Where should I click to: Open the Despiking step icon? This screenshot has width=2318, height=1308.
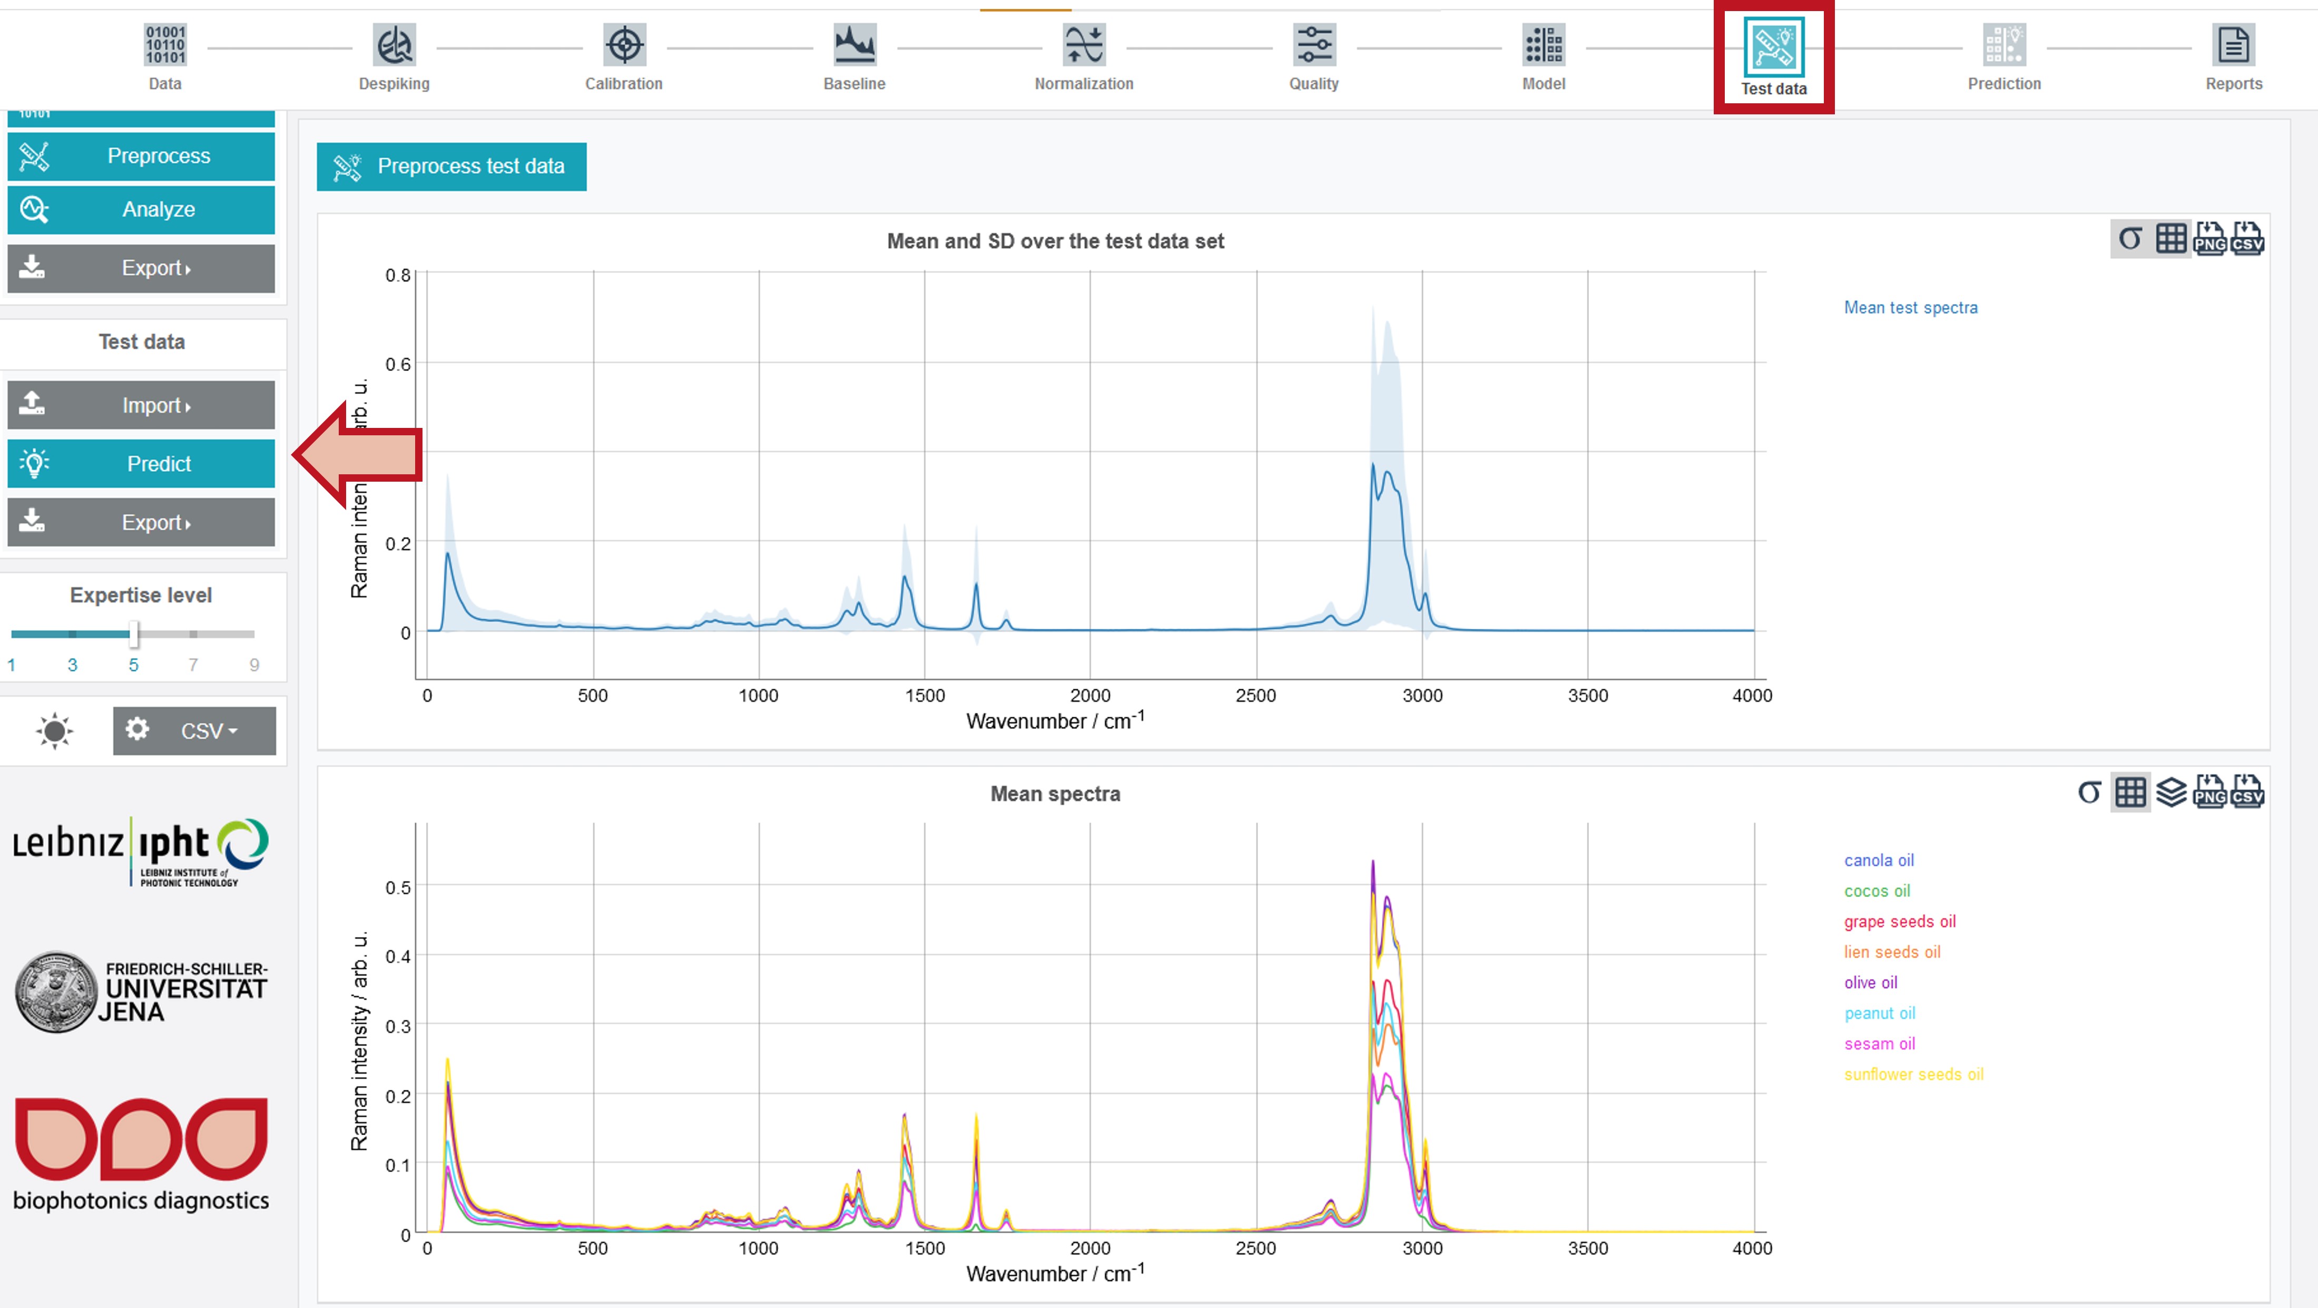(394, 45)
